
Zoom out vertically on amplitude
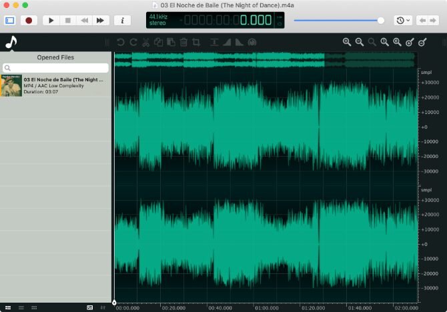click(x=422, y=42)
